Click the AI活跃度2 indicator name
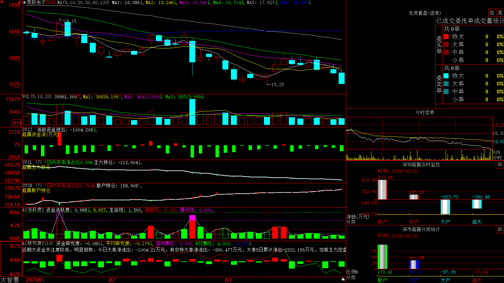504x283 pixels. click(x=33, y=210)
